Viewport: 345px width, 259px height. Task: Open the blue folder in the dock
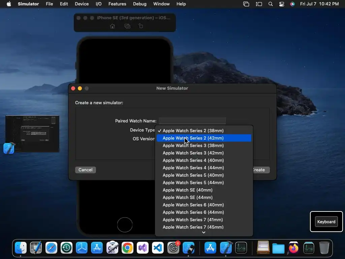[278, 248]
